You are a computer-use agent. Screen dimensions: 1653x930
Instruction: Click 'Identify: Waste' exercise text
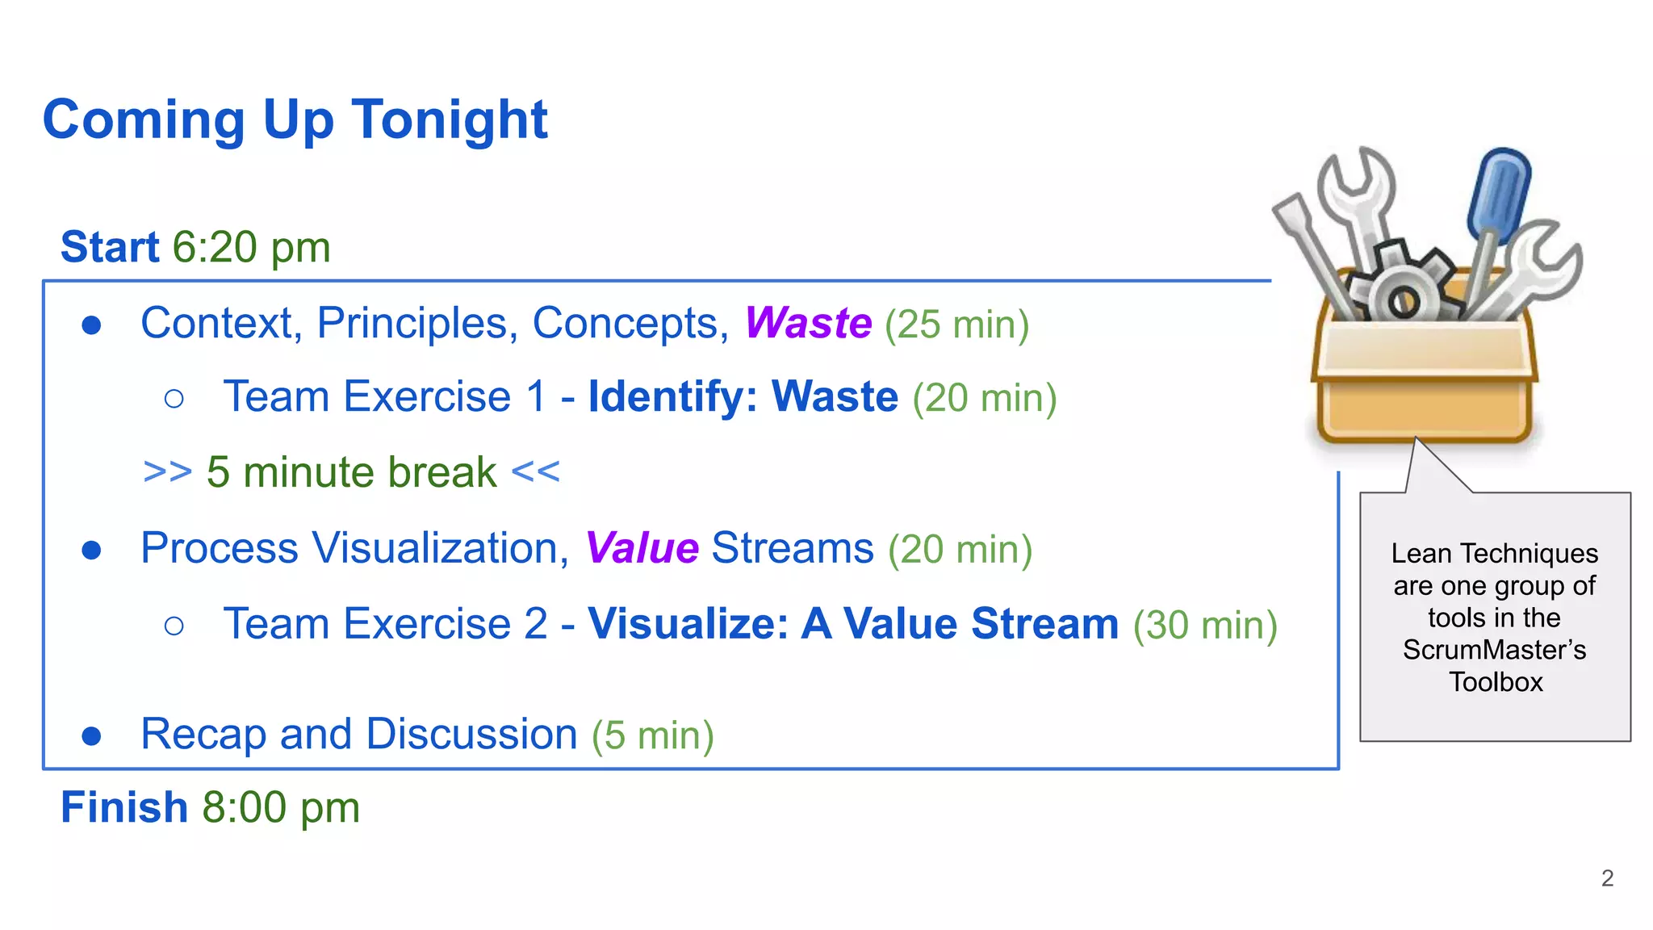tap(743, 396)
